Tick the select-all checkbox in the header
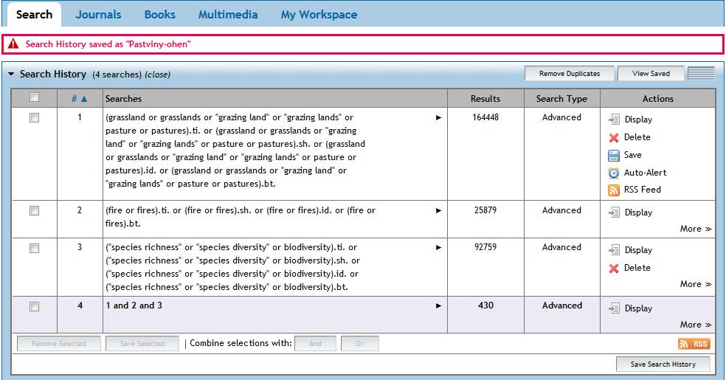The image size is (726, 380). click(x=34, y=97)
